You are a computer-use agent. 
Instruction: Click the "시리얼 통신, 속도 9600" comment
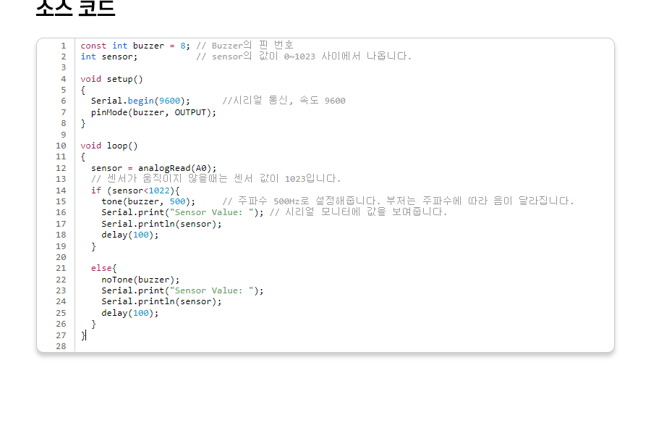[x=284, y=101]
